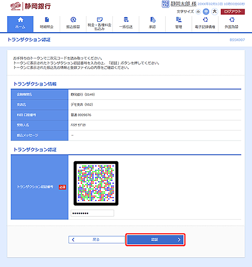Image resolution: width=252 pixels, height=267 pixels.
Task: Click the トランザクション情報 section heading
Action: pyautogui.click(x=35, y=84)
